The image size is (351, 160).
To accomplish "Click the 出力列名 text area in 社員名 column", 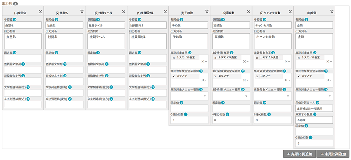I will point(64,41).
